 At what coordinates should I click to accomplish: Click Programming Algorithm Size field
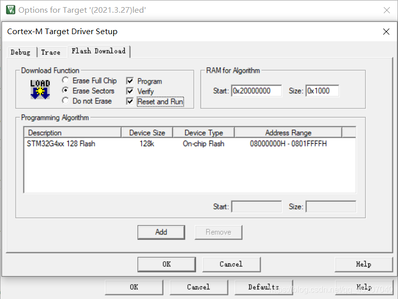pos(331,206)
